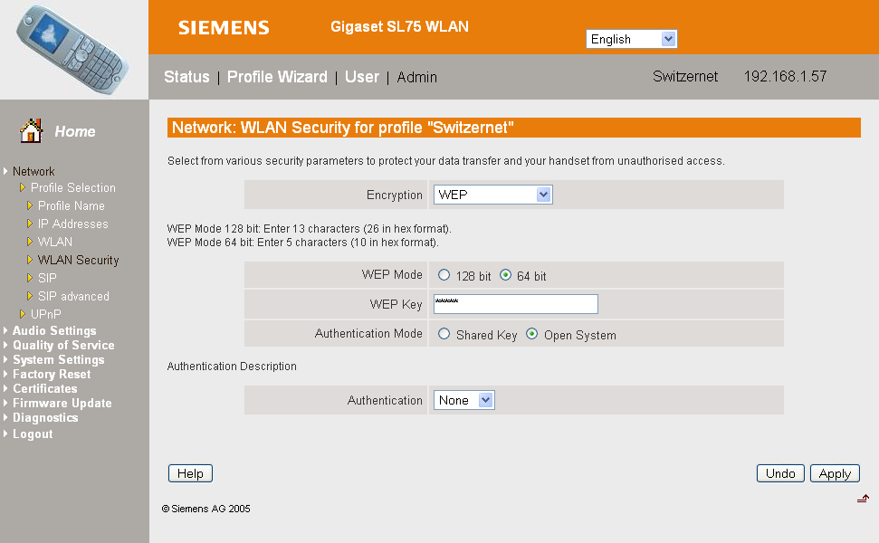Click the Apply button

point(835,473)
